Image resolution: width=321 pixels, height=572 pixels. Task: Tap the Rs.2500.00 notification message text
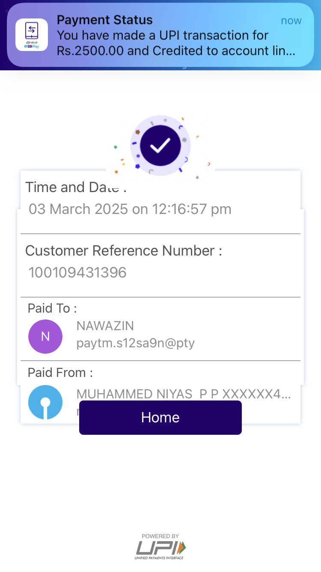[175, 43]
